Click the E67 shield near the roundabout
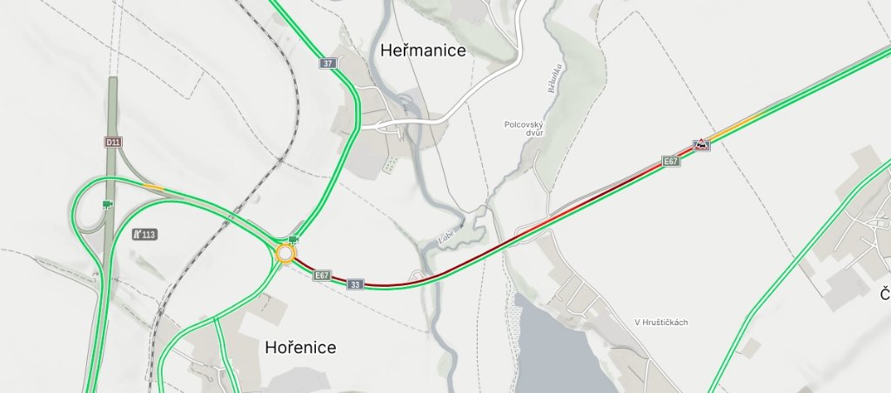891x393 pixels. [x=322, y=276]
